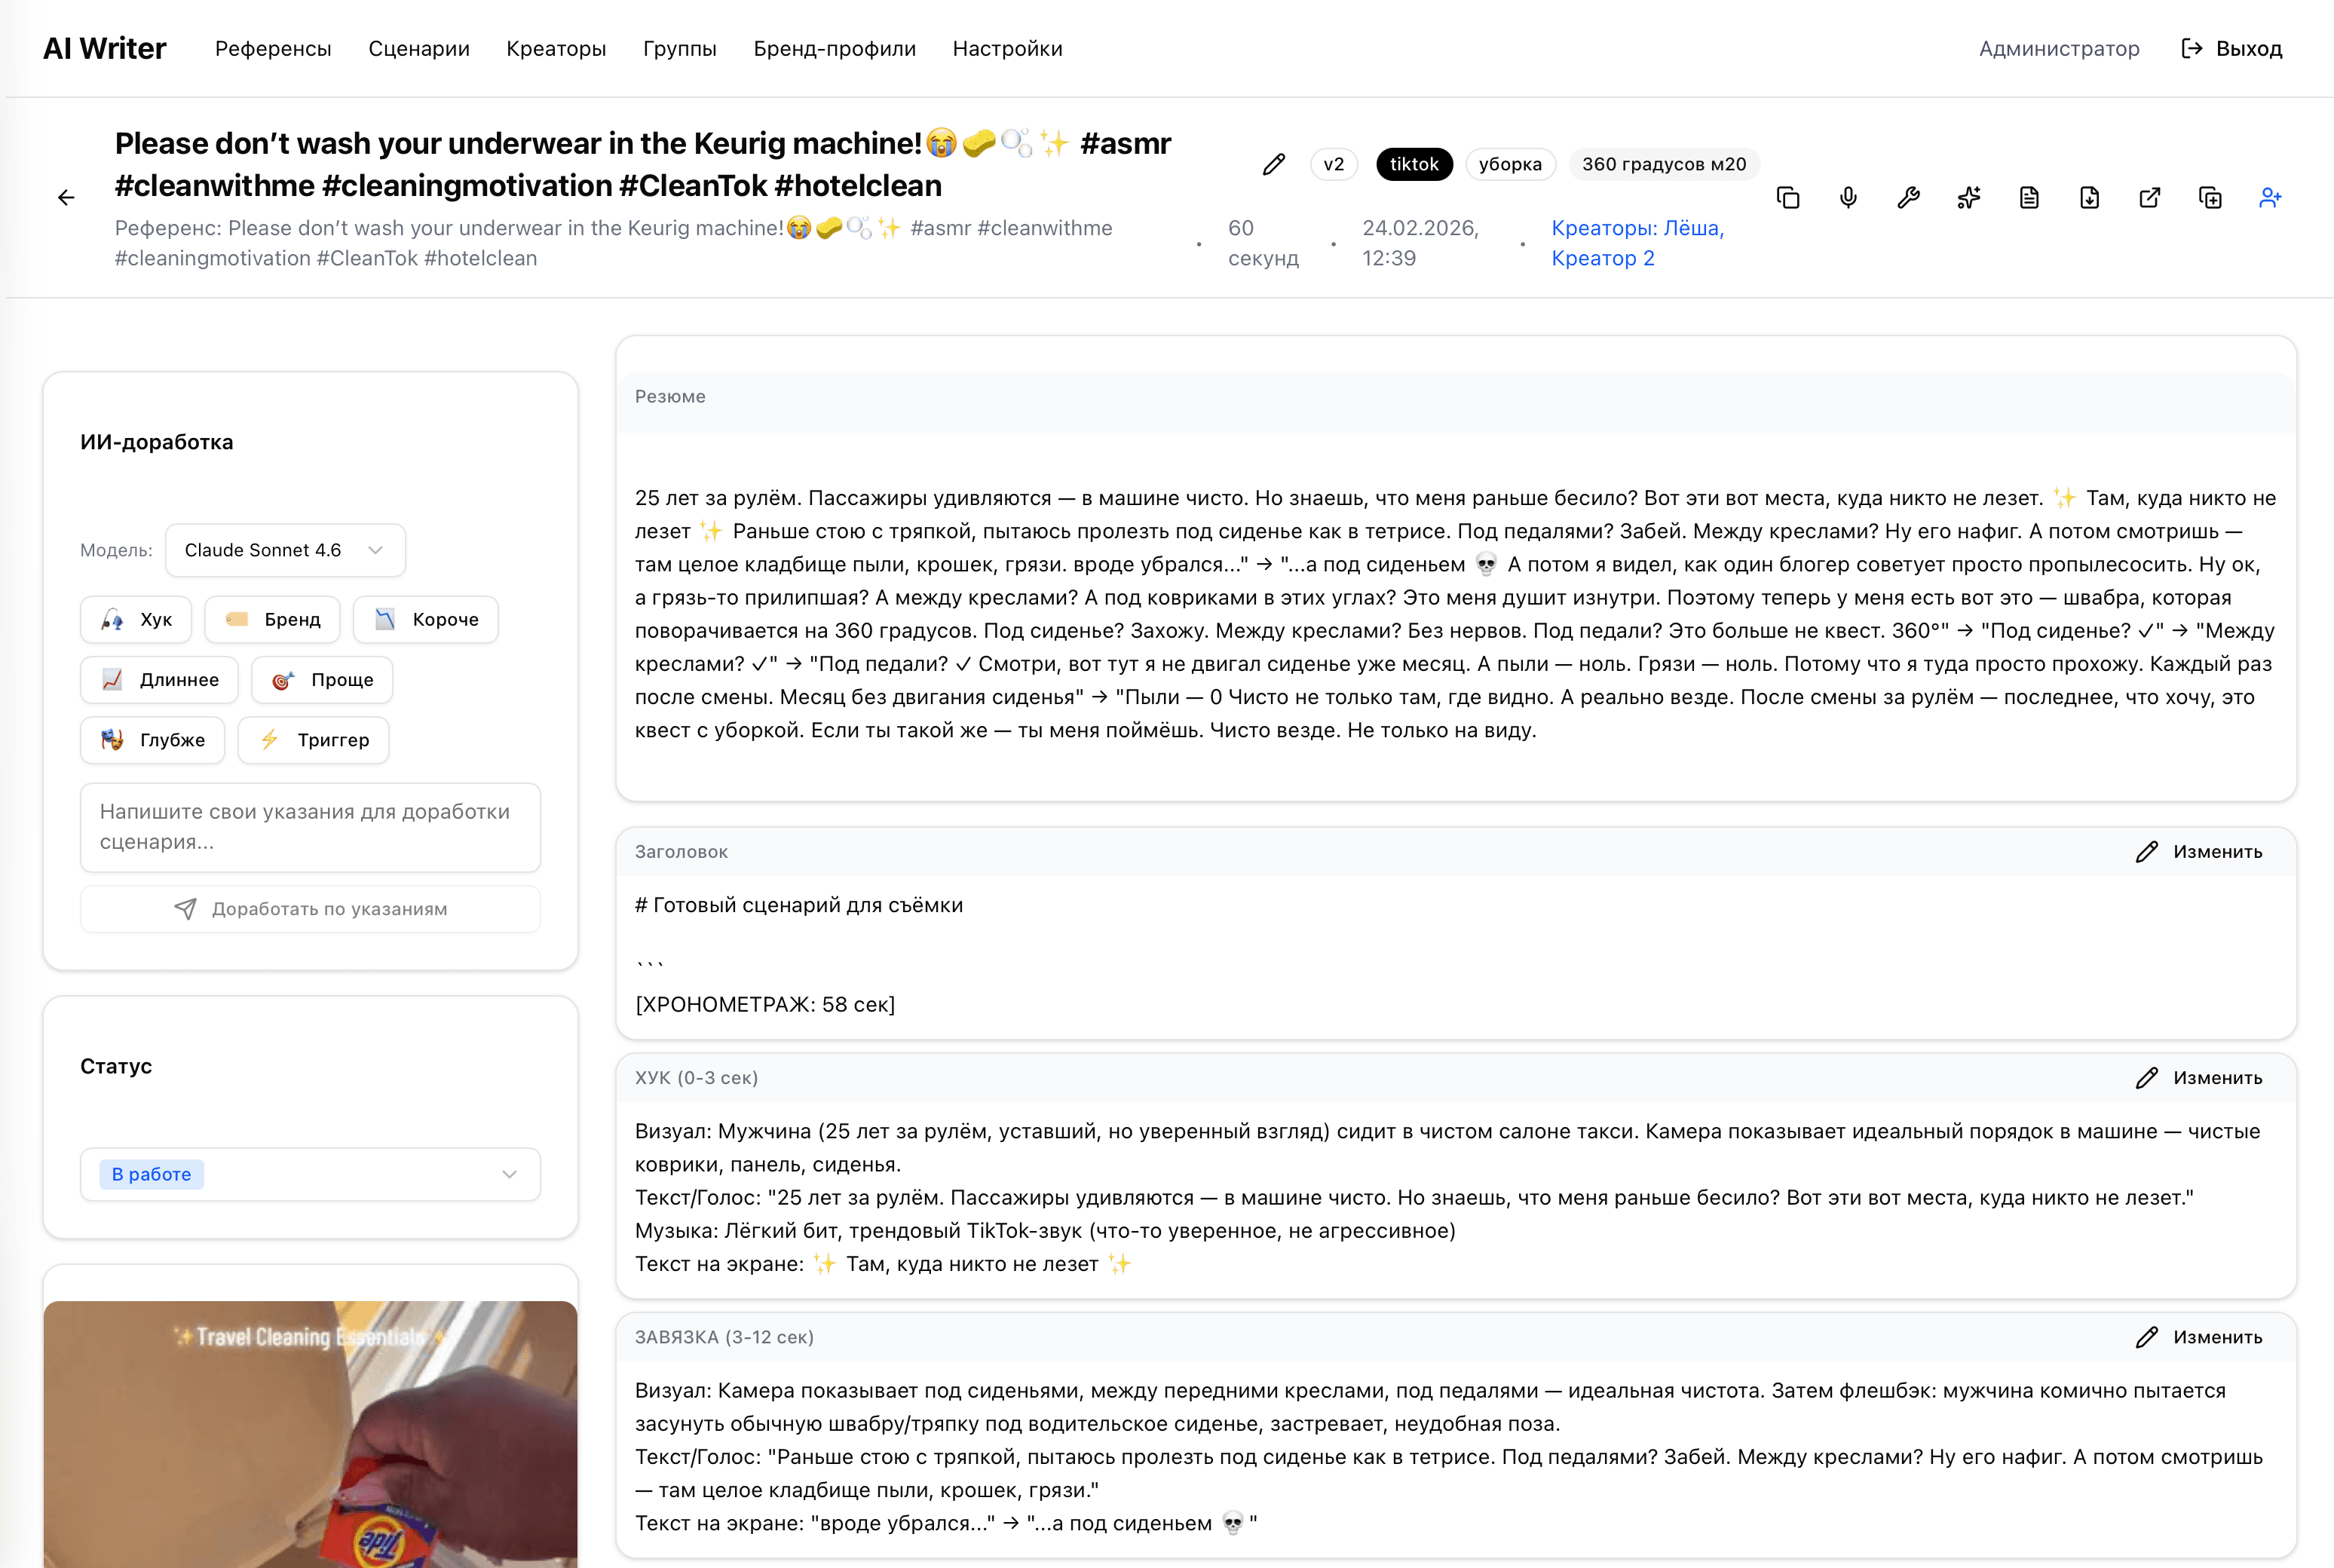Open the 'tiktok' tag filter
The height and width of the screenshot is (1568, 2334).
1414,164
